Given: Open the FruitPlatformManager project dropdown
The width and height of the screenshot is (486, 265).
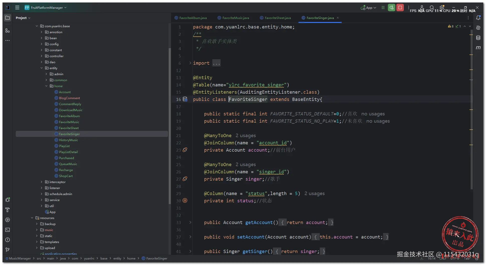Looking at the screenshot, I should coord(46,7).
